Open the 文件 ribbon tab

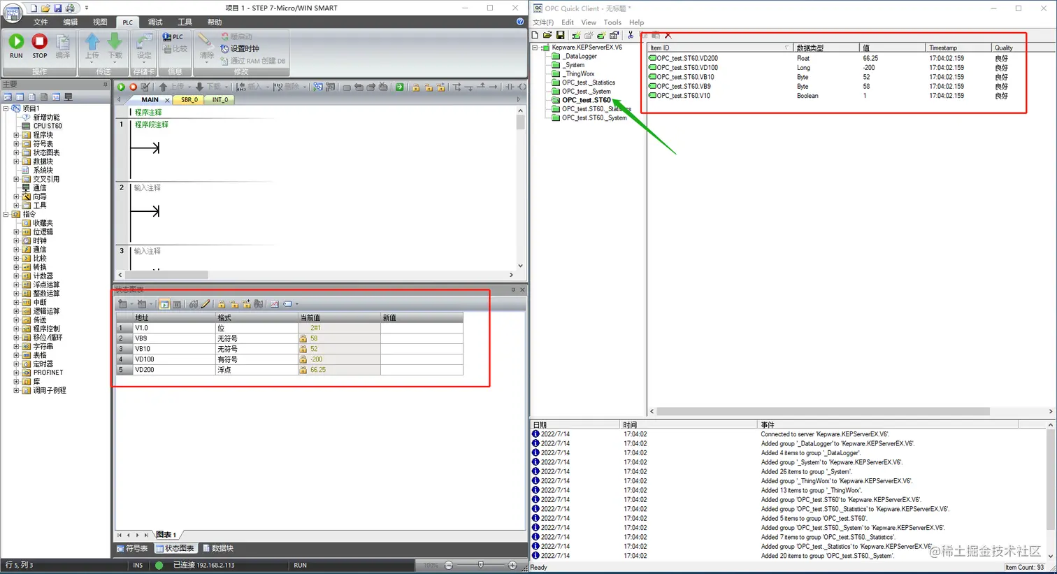click(x=41, y=22)
